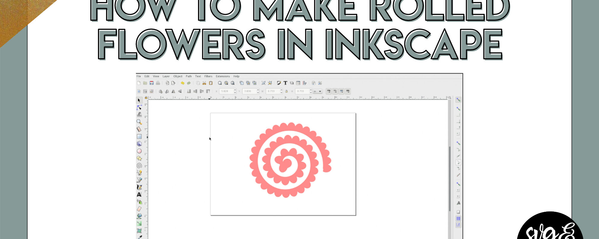Click the Import icon
This screenshot has width=599, height=239.
(x=167, y=83)
